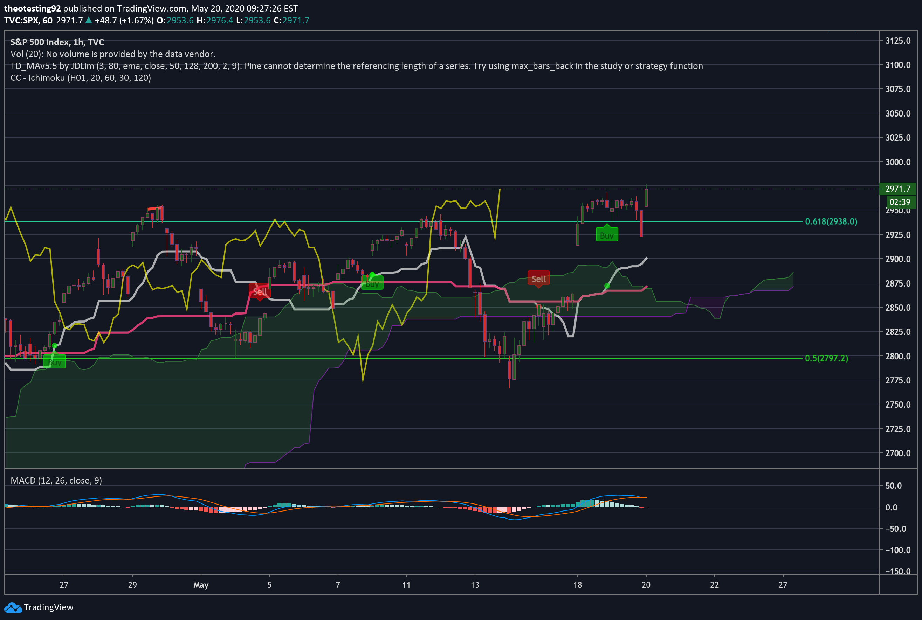
Task: Click the TradingView cloud logo icon
Action: (x=13, y=607)
